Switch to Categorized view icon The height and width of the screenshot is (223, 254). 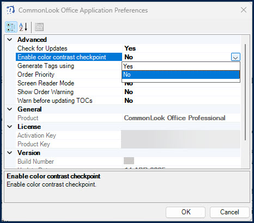click(11, 27)
